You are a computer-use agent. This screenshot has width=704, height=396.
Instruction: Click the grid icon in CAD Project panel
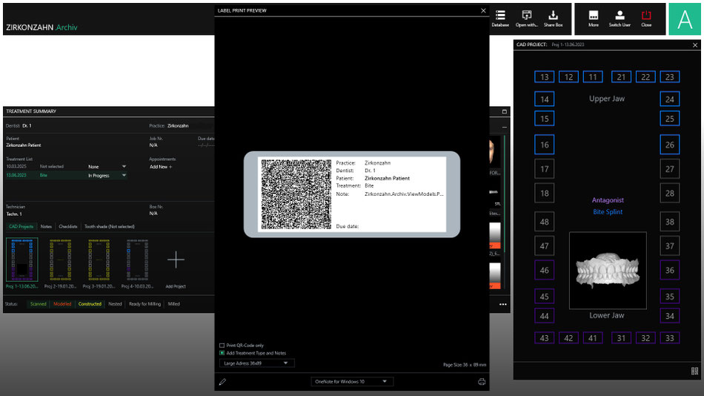point(694,371)
